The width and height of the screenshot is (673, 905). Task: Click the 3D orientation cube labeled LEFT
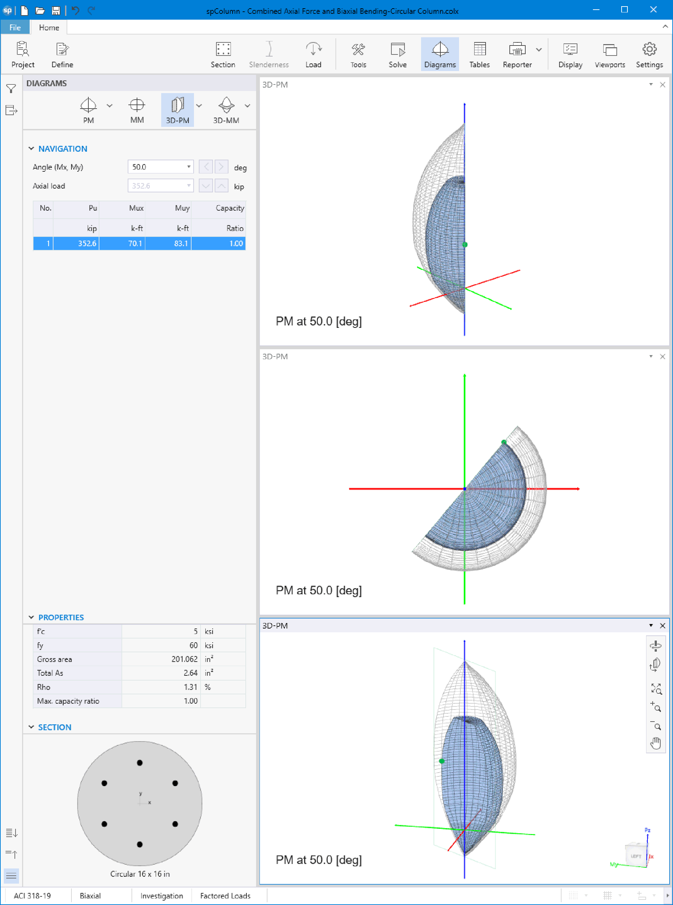[635, 856]
